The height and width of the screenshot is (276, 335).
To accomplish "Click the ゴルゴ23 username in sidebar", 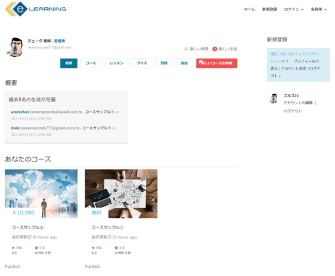I will coord(291,95).
